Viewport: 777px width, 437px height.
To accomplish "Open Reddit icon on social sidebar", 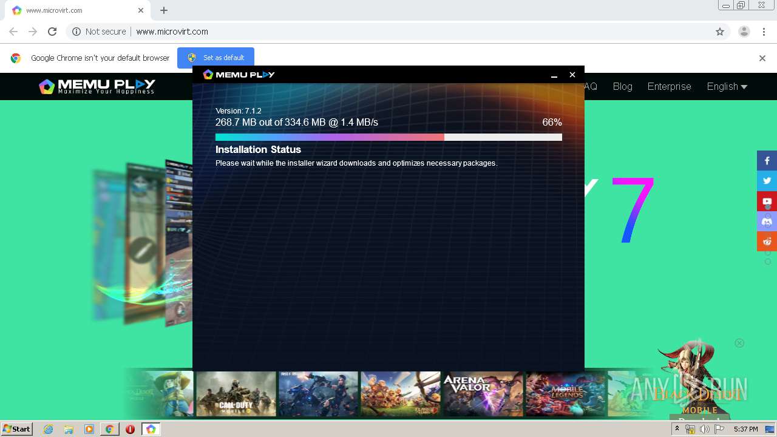I will click(x=767, y=241).
